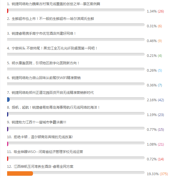The width and height of the screenshot is (174, 178).
Task: Click the vote count (26)
Action: (161, 11)
